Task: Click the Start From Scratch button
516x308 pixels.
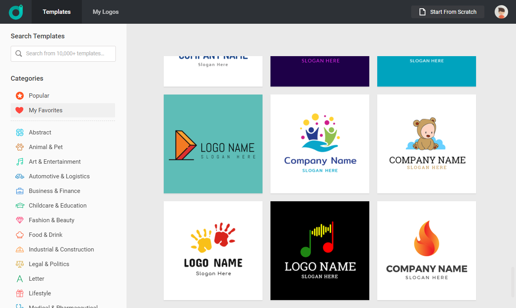Action: tap(448, 12)
